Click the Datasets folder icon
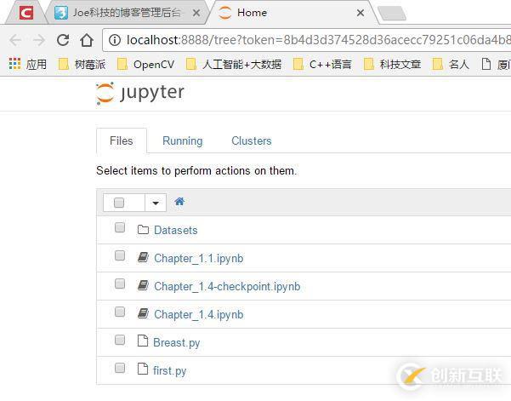 pyautogui.click(x=143, y=230)
